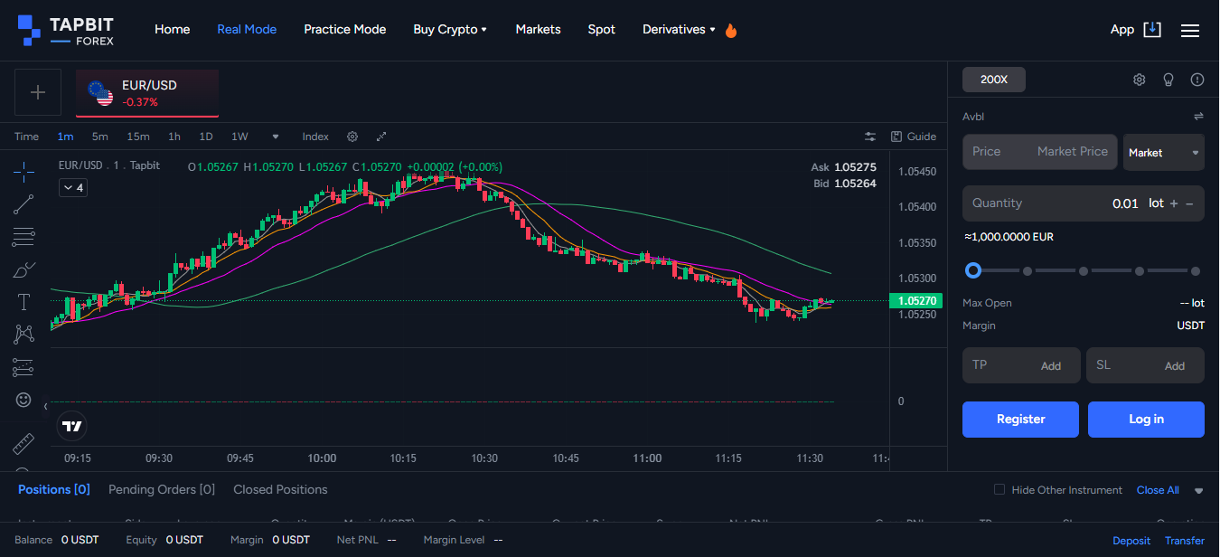The image size is (1220, 557).
Task: Select the 5m timeframe
Action: point(99,137)
